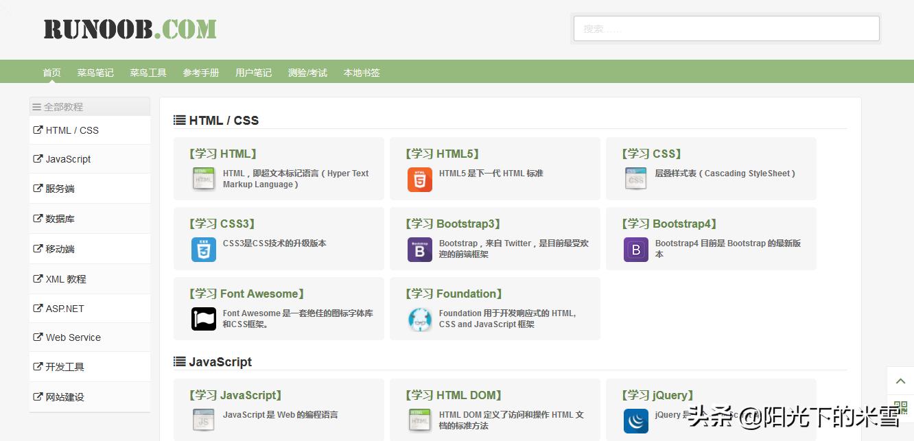This screenshot has width=914, height=441.
Task: Open the 【学习 HTML】 tutorial link
Action: click(x=223, y=154)
